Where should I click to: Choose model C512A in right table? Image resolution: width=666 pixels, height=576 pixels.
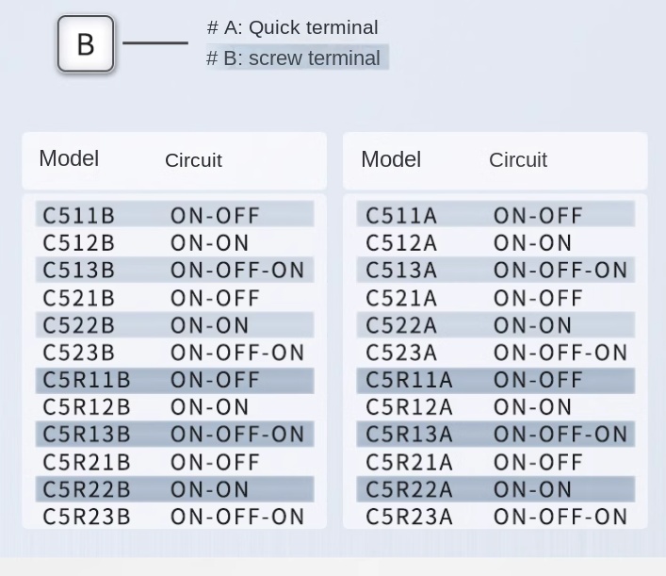[x=401, y=243]
